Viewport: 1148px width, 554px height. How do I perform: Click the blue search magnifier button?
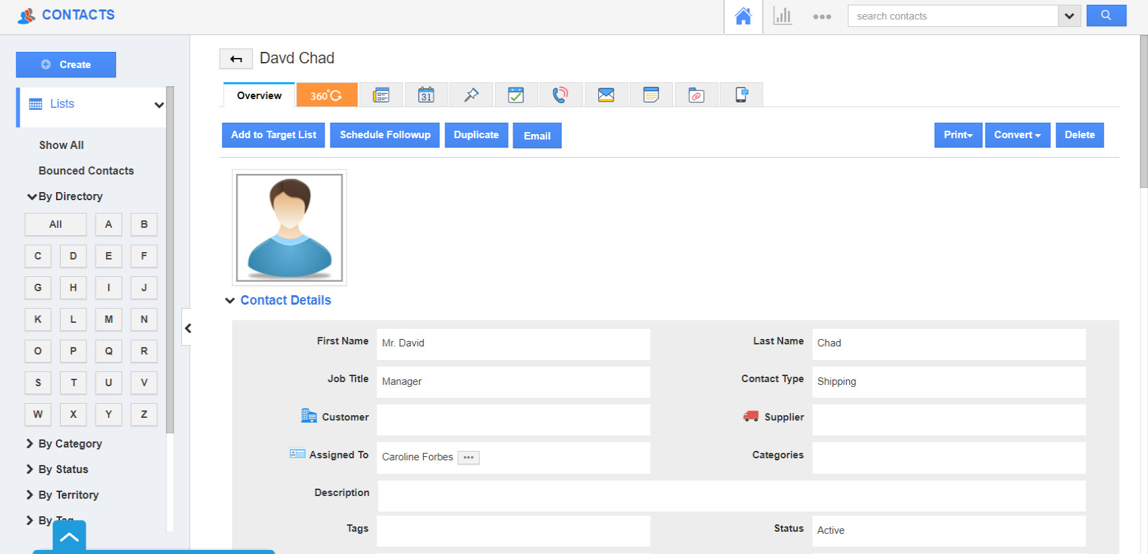pos(1106,16)
